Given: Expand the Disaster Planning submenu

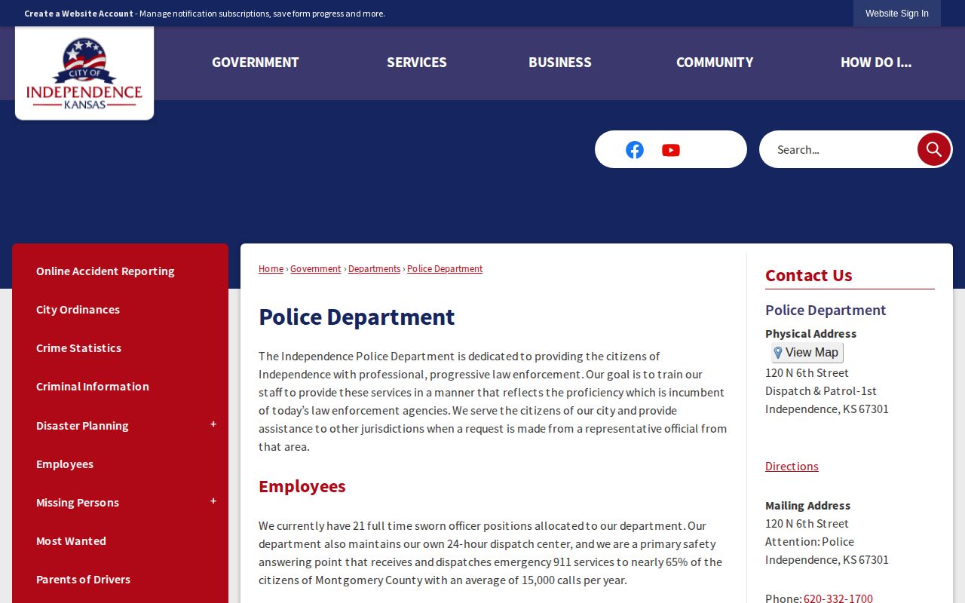Looking at the screenshot, I should point(213,425).
